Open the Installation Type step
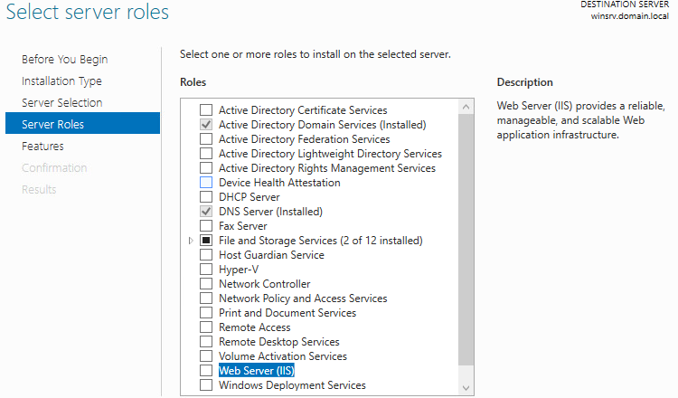Image resolution: width=678 pixels, height=398 pixels. pos(61,81)
